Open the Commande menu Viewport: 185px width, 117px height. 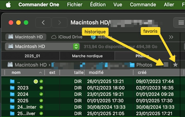pos(143,5)
